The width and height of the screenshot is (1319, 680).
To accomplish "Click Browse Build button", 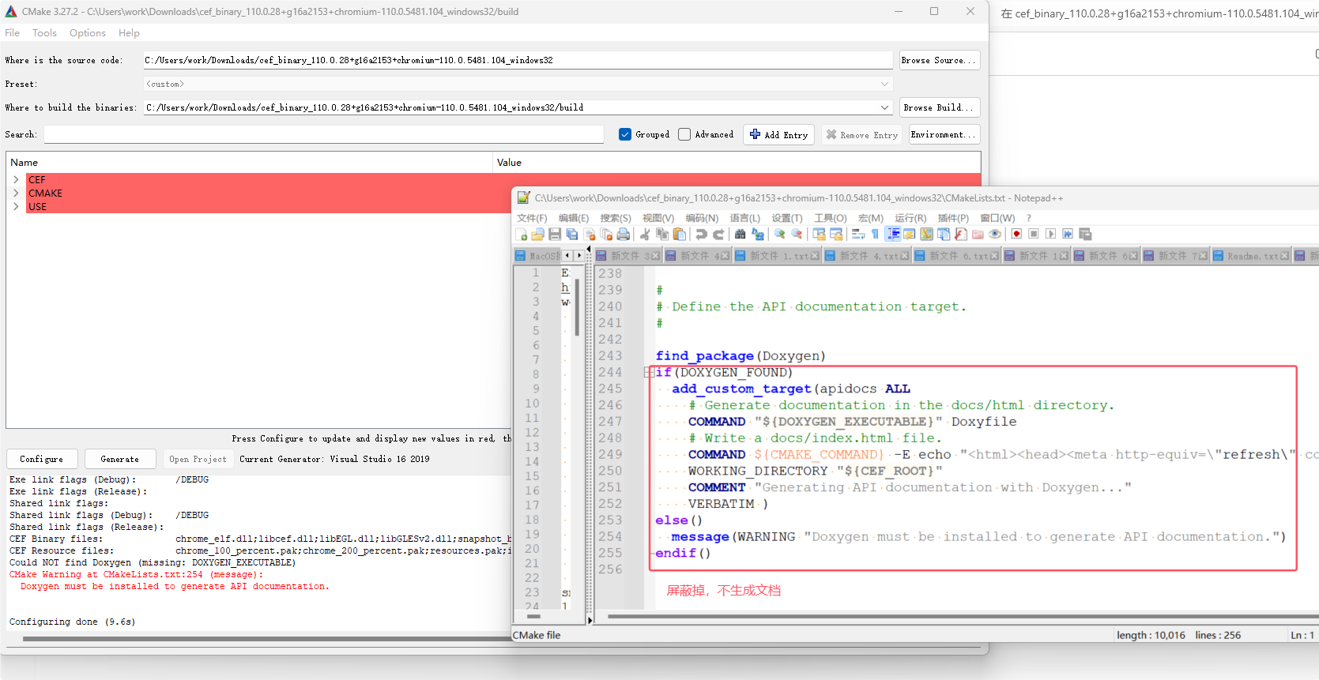I will 940,107.
